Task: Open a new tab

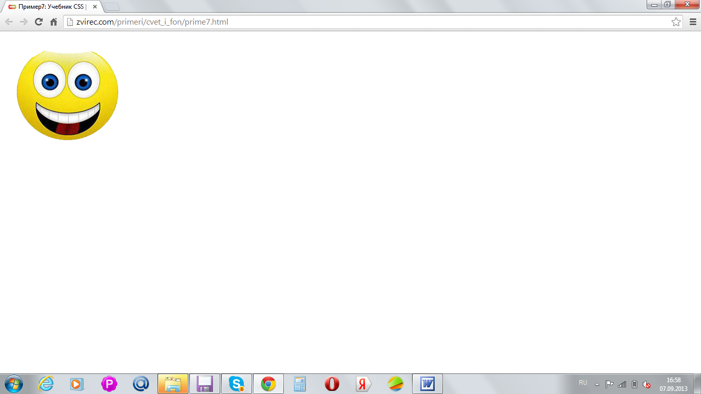Action: pos(112,7)
